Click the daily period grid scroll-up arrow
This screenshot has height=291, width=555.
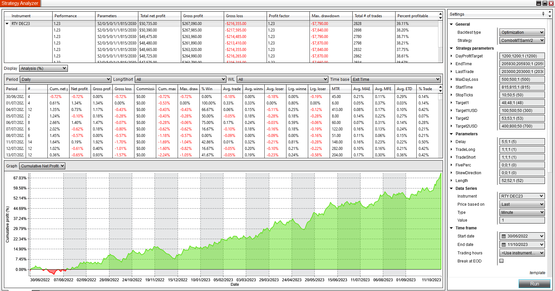click(x=440, y=87)
